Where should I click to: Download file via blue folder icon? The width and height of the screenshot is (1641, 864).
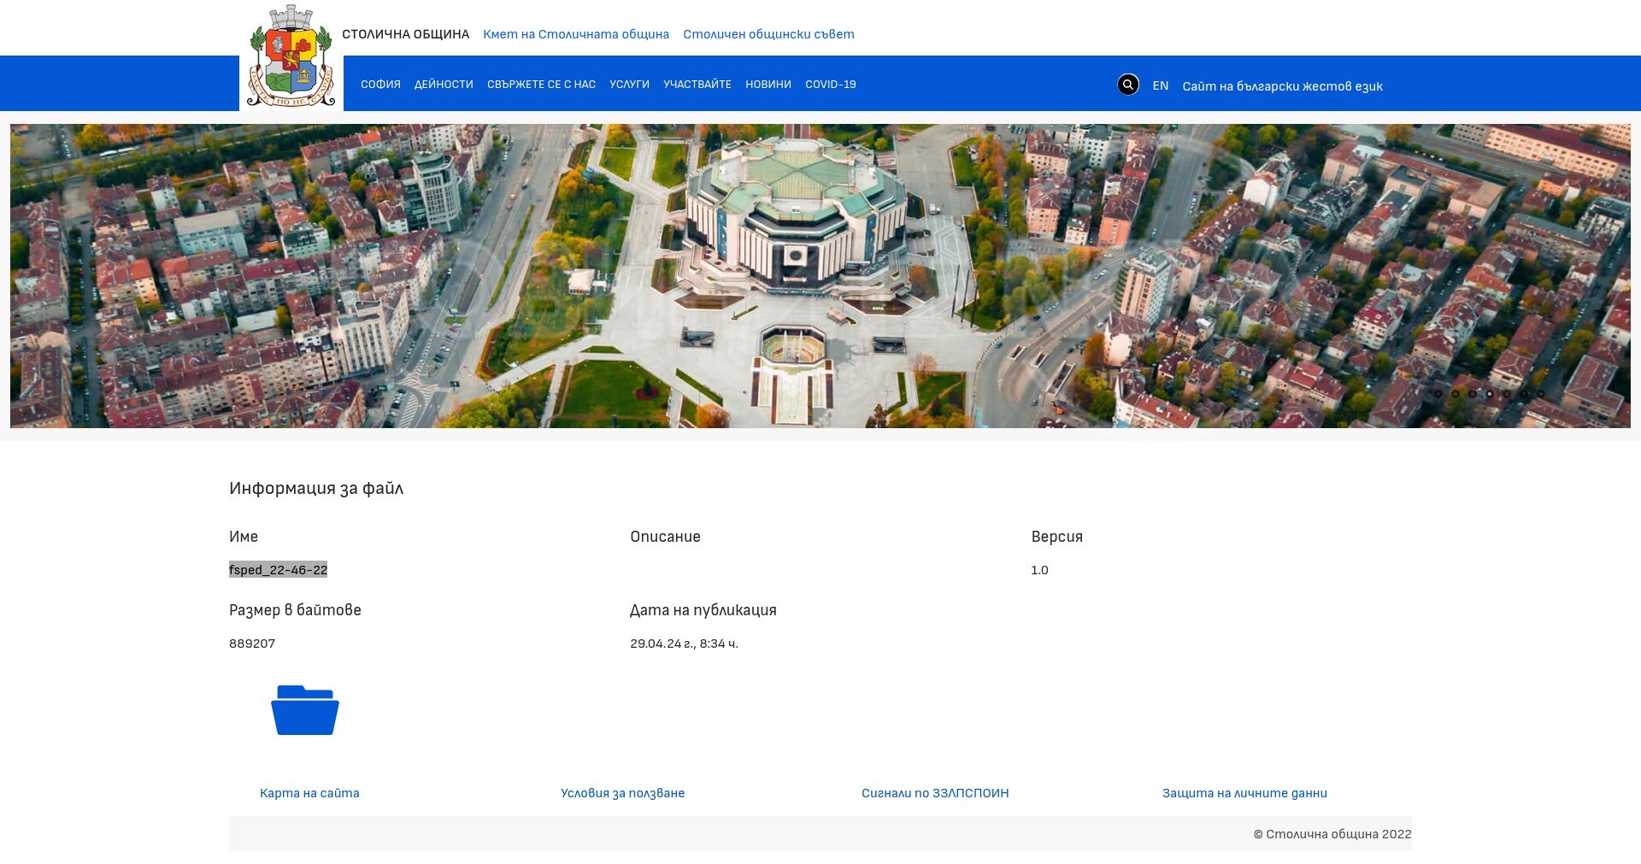point(305,710)
